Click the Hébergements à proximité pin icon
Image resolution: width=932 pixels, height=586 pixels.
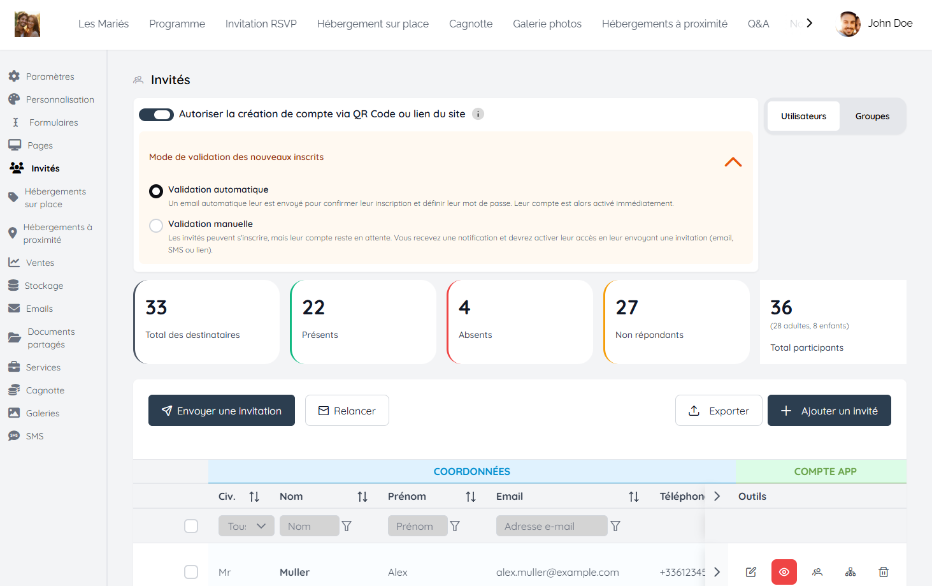point(12,233)
